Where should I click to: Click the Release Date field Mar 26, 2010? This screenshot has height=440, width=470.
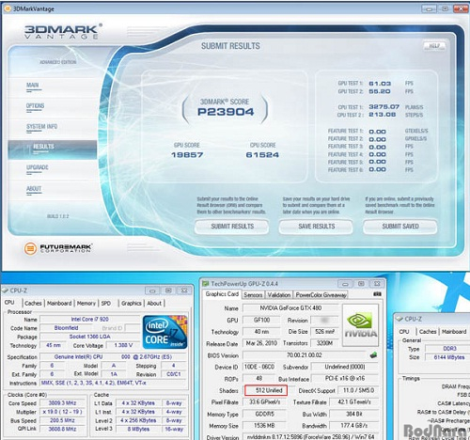click(261, 343)
